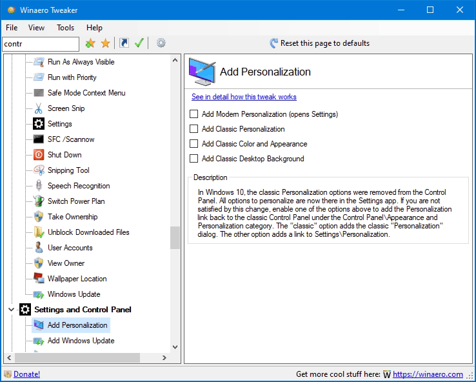476x382 pixels.
Task: Click the Add Personalization icon in tree
Action: (39, 325)
